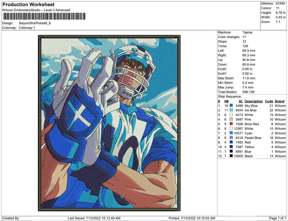Screen dimensions: 288x221
Task: Click the Ice Blue color swatch
Action: point(231,110)
